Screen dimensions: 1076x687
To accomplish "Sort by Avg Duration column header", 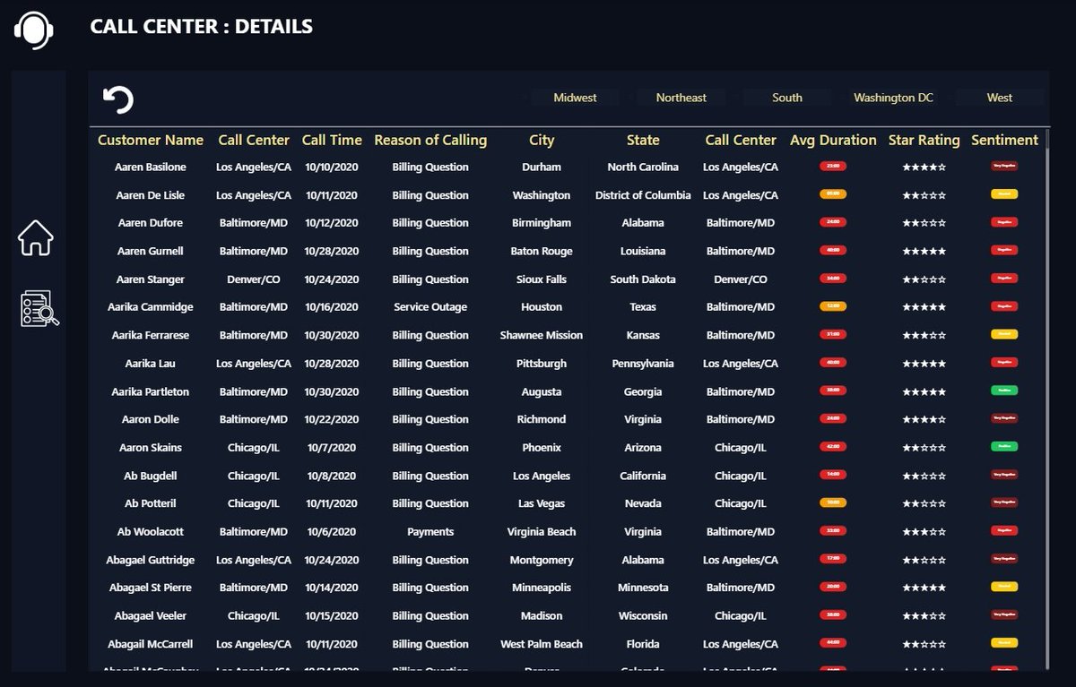I will pyautogui.click(x=833, y=141).
